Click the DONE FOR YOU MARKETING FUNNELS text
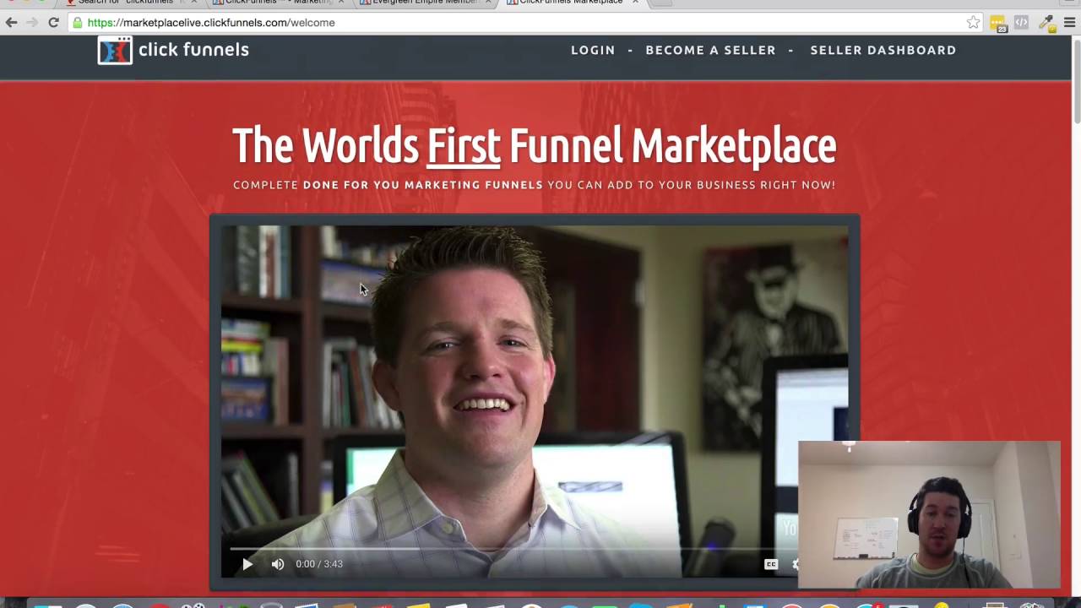Screen dimensions: 1081x608 pos(422,185)
